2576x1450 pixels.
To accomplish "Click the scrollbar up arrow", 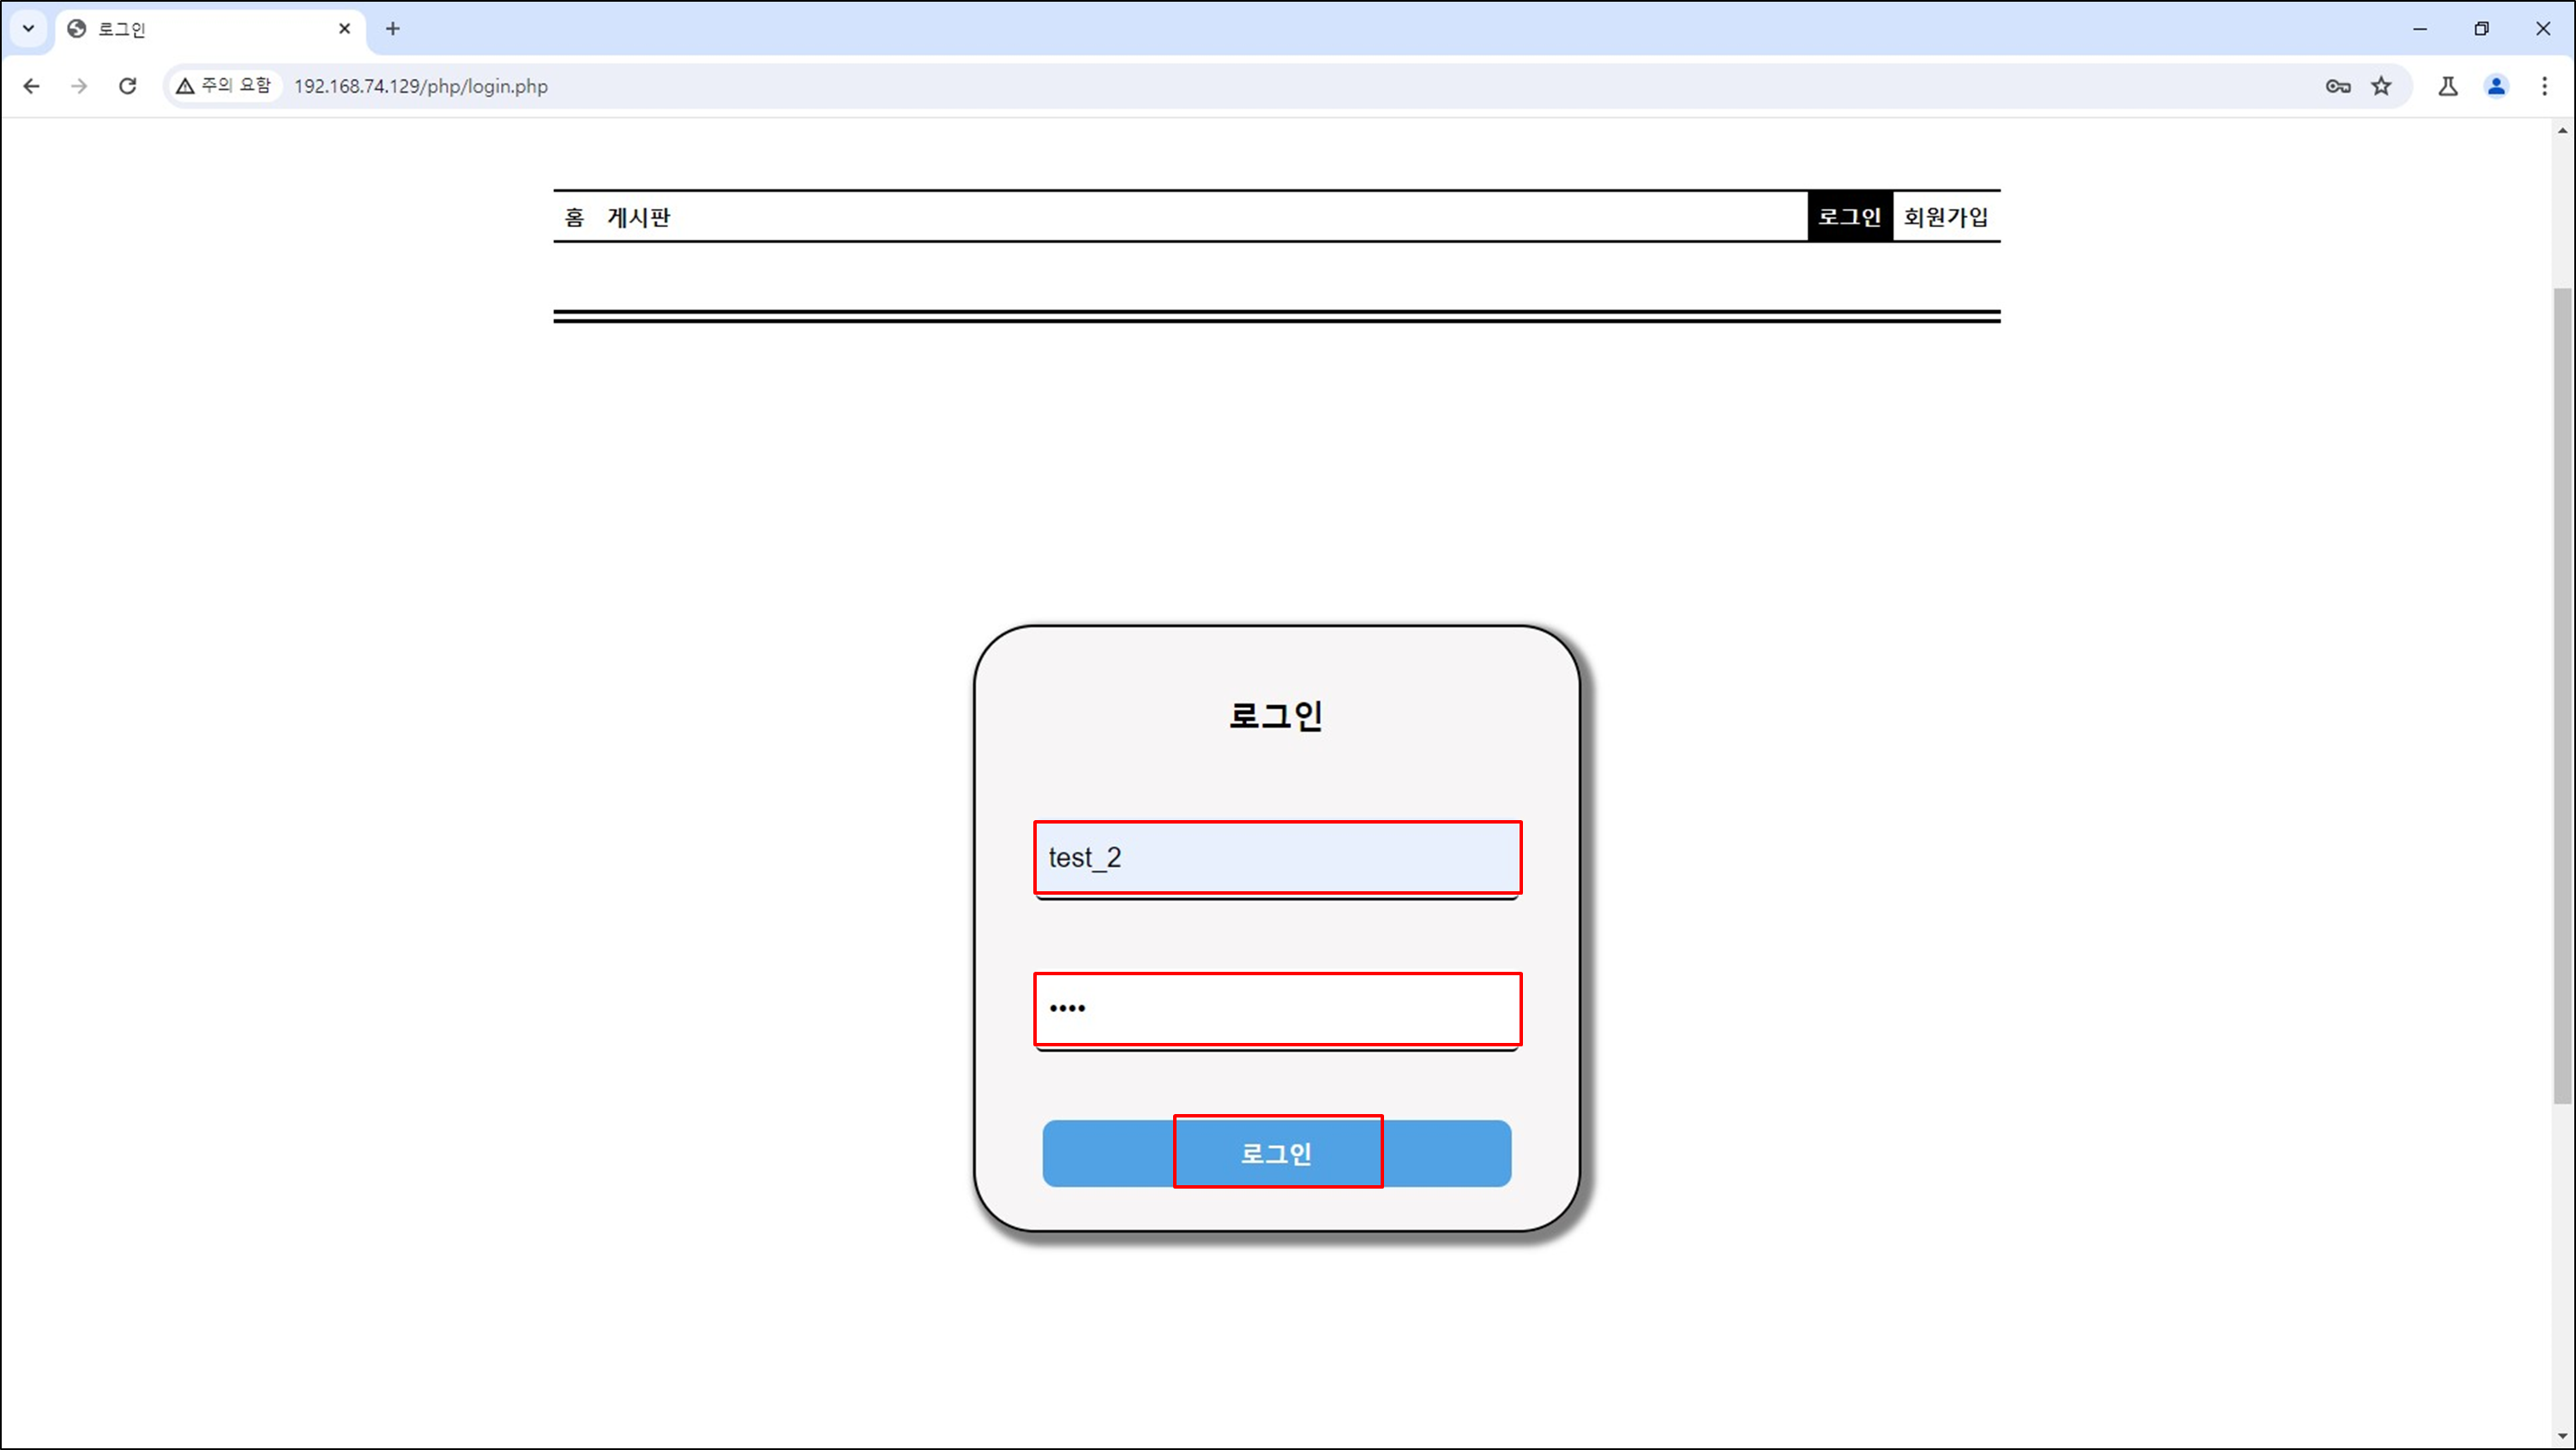I will (x=2562, y=130).
